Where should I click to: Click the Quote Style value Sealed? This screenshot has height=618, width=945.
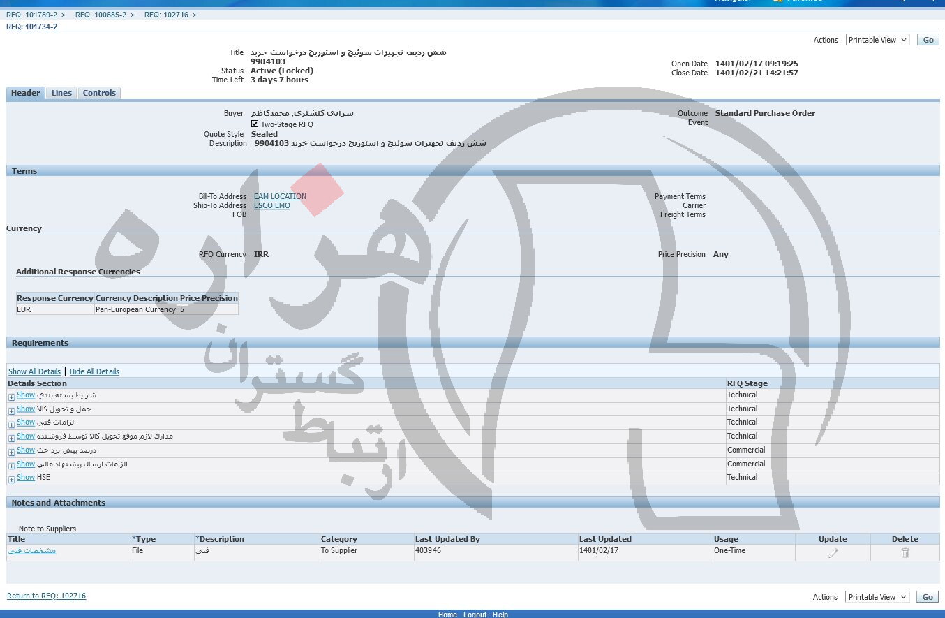(265, 134)
